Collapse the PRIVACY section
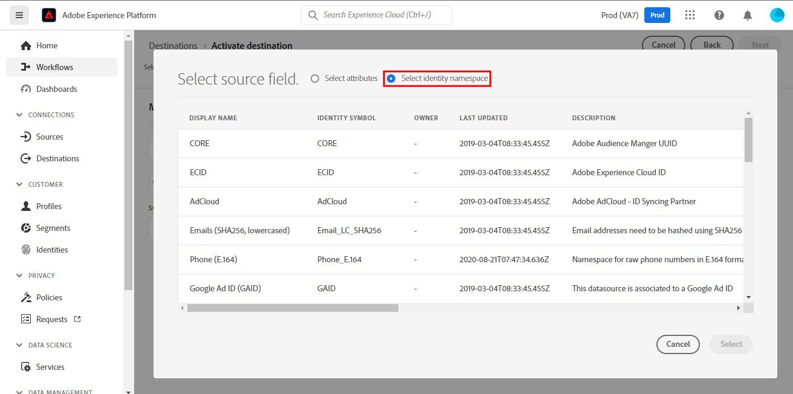Image resolution: width=793 pixels, height=394 pixels. [19, 276]
